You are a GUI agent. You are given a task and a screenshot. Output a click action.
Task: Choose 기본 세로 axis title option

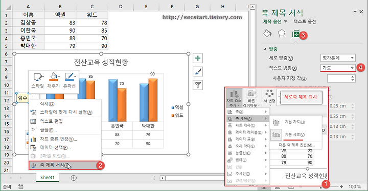click(295, 134)
